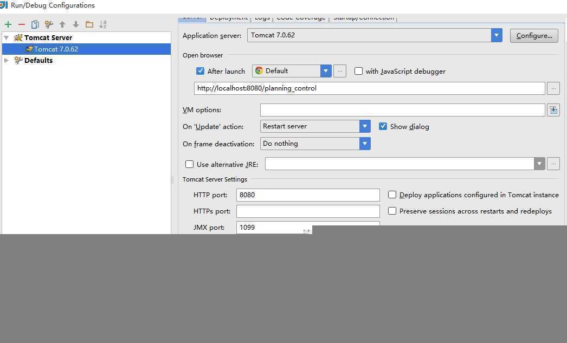Check Deploy applications configured in Tomcat instance

point(392,195)
